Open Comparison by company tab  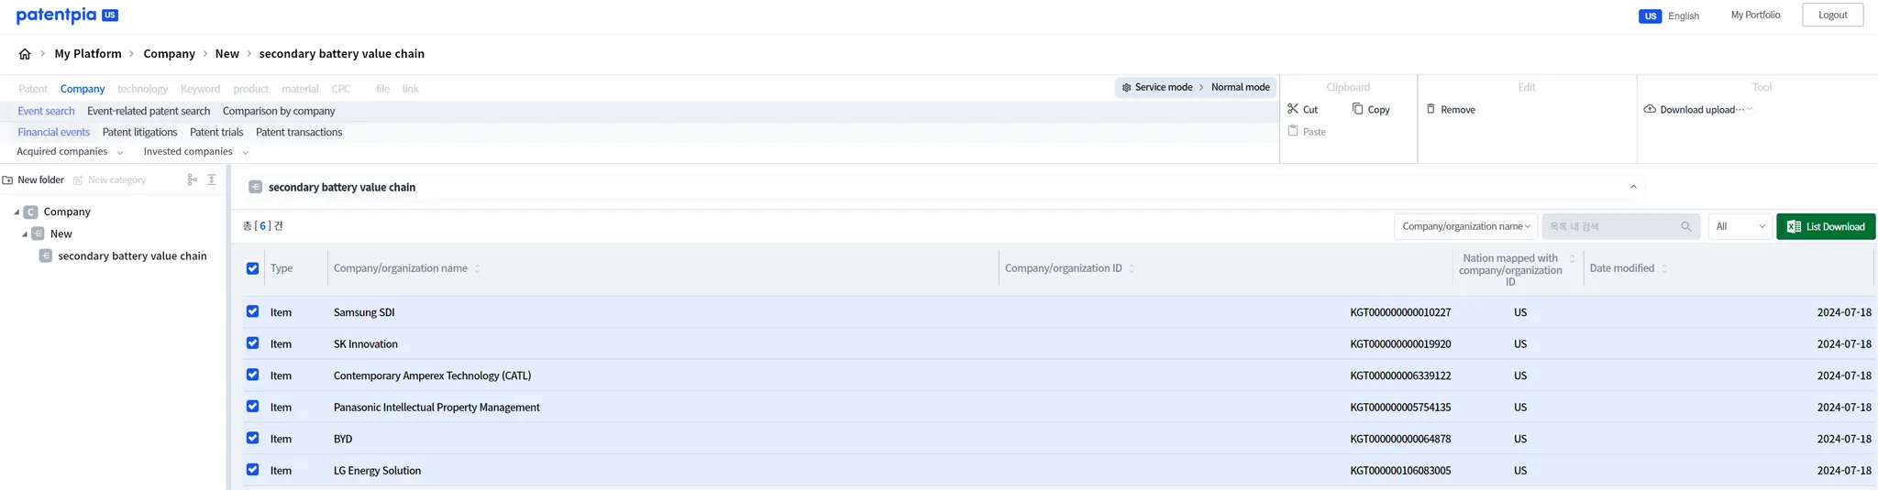pos(279,111)
